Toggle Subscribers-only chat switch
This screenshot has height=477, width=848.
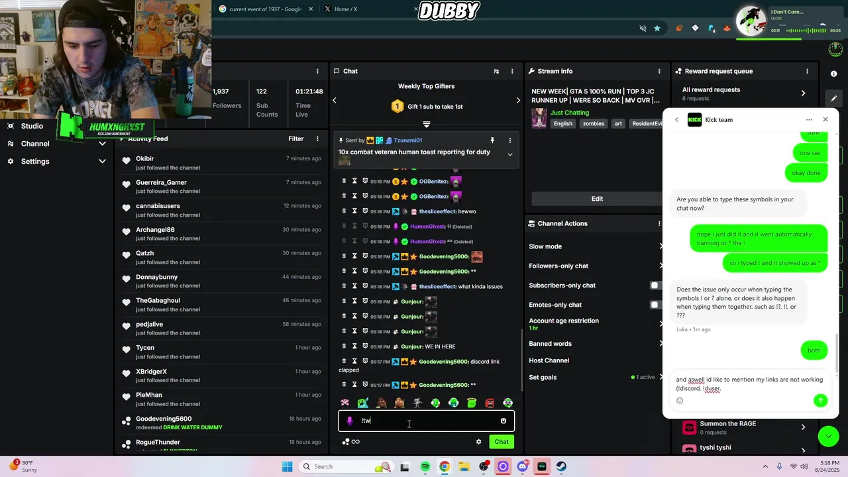click(x=656, y=286)
